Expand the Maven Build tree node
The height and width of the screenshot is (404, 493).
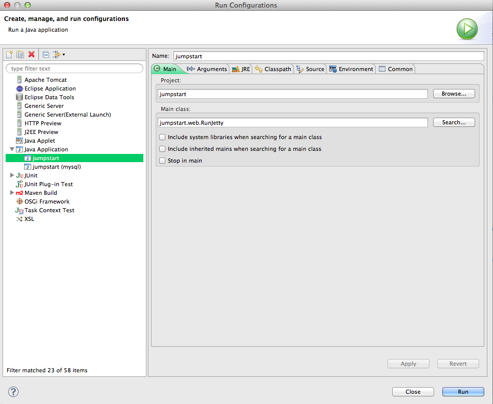coord(12,193)
